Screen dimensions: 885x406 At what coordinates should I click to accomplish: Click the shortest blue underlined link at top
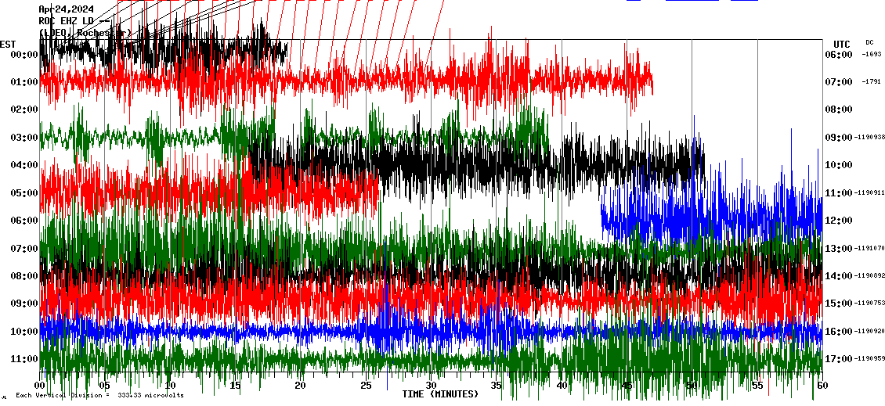point(634,1)
